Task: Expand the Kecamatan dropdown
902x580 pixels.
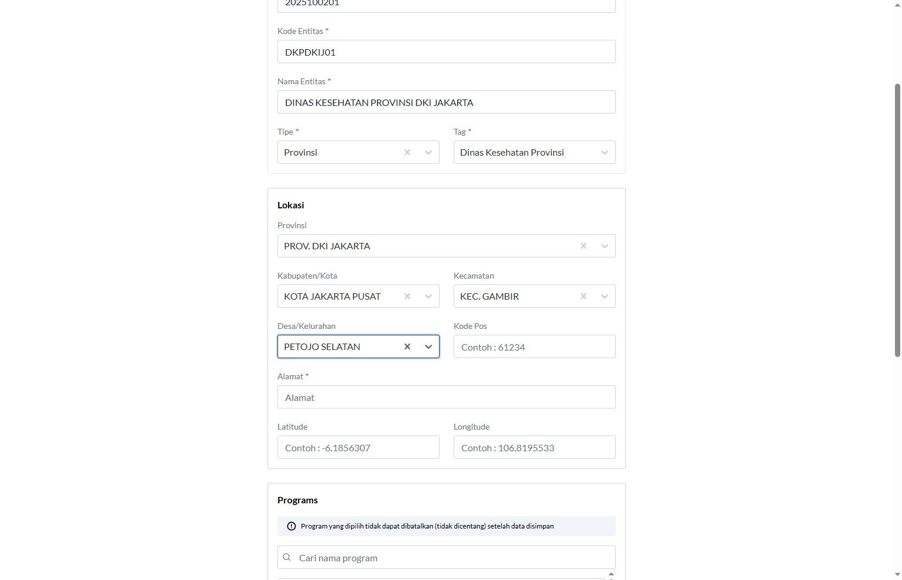Action: pos(605,296)
